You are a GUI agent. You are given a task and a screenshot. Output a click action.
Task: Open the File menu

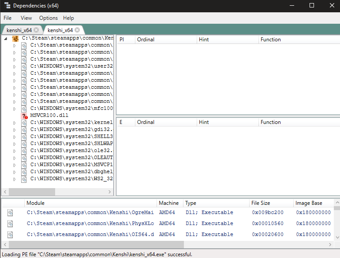pos(7,18)
